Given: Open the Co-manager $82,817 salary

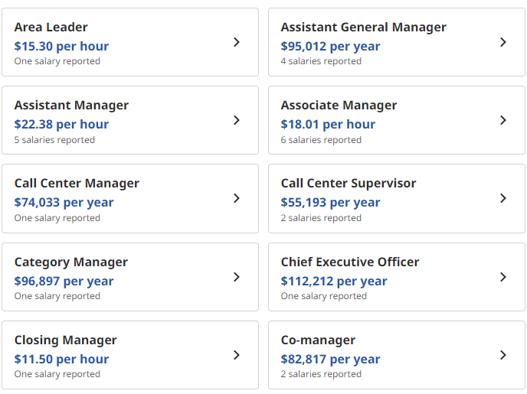Looking at the screenshot, I should point(330,360).
